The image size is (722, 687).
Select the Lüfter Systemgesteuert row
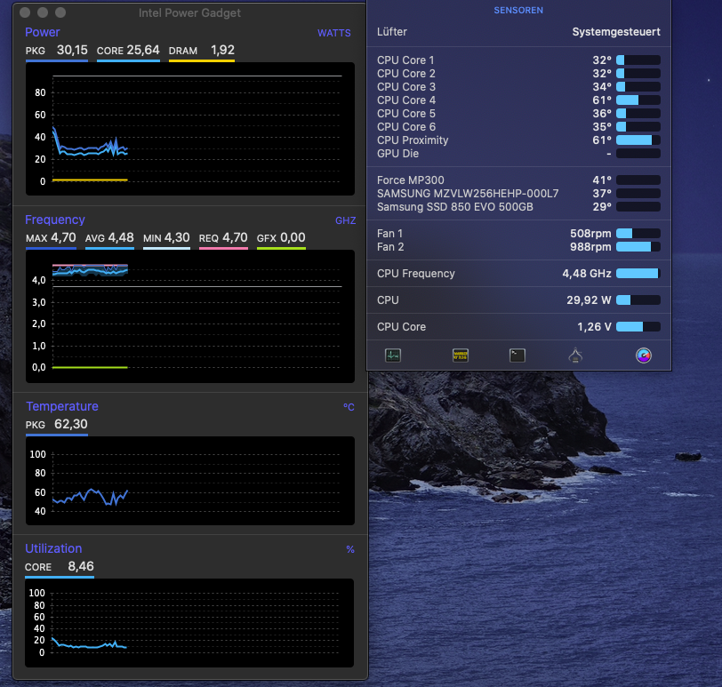coord(518,32)
